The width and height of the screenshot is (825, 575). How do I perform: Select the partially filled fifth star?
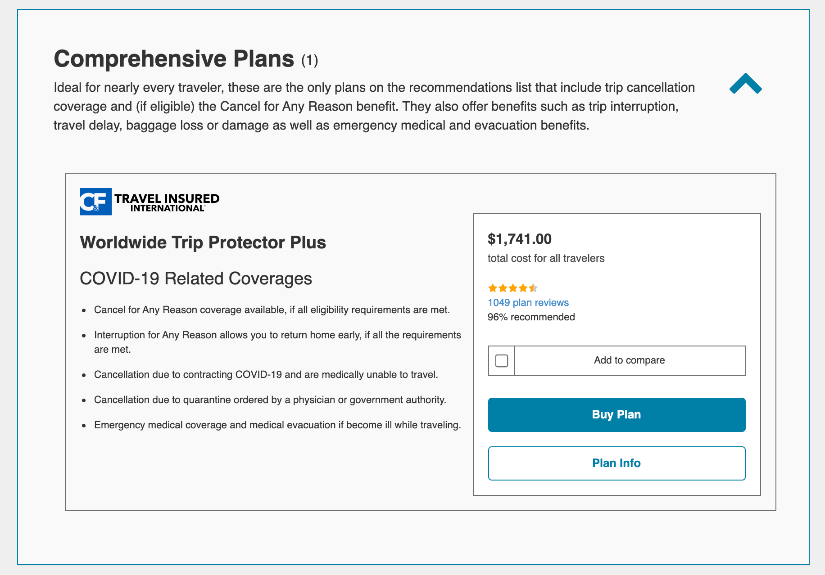pyautogui.click(x=533, y=288)
